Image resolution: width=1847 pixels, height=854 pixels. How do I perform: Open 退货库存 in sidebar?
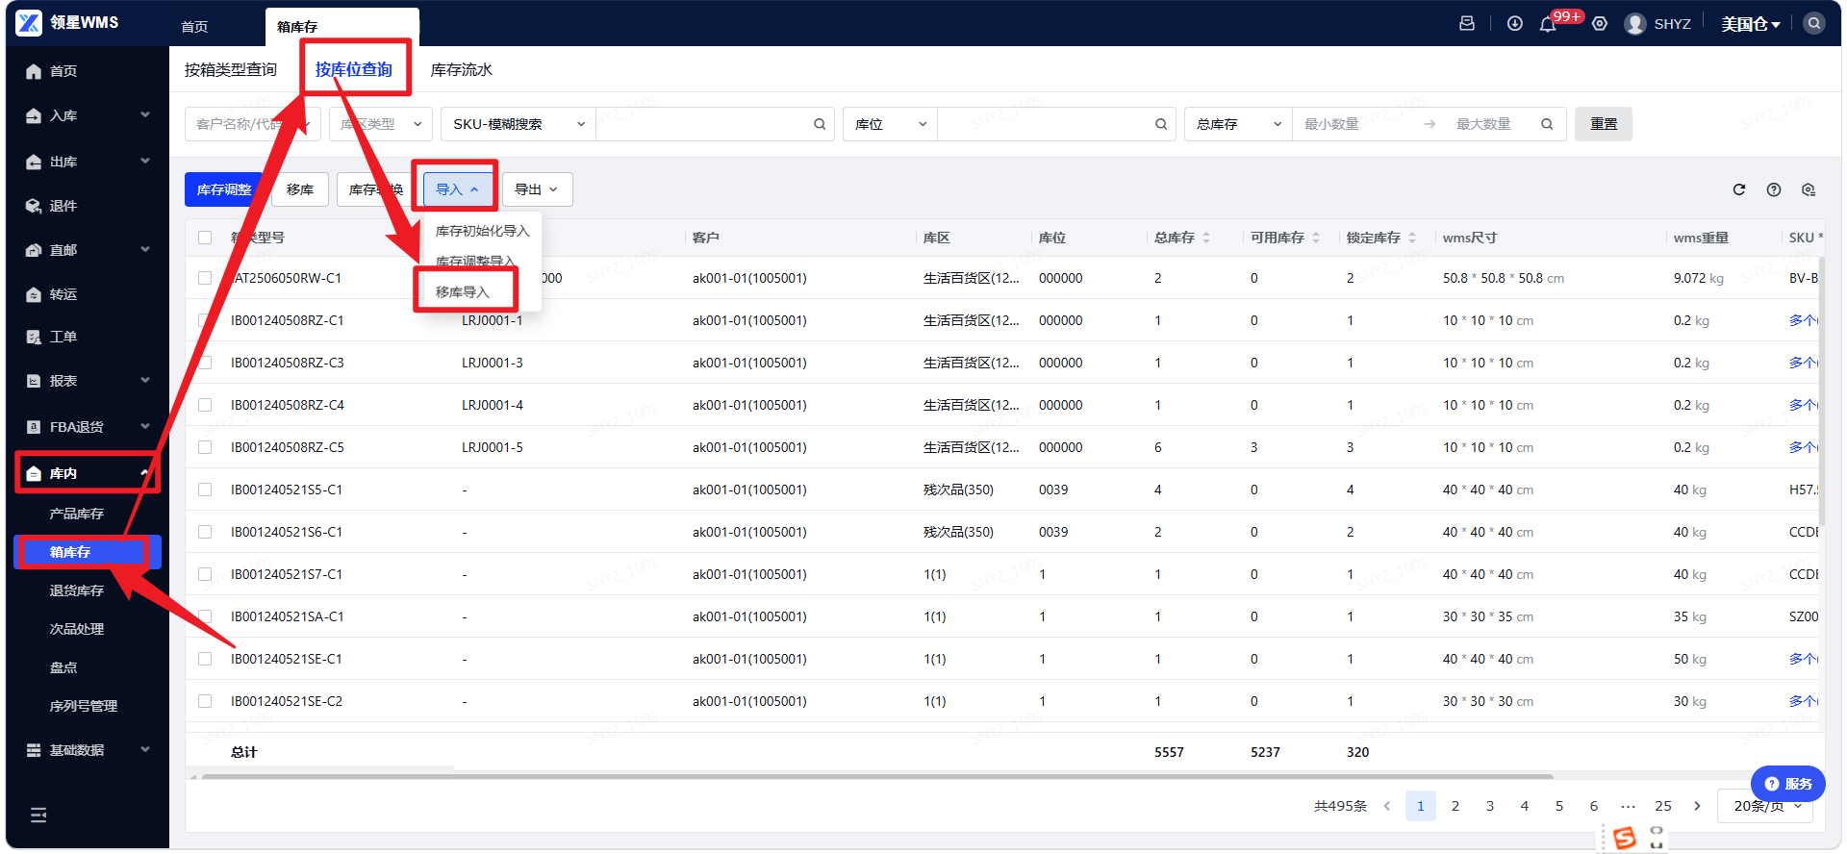[x=77, y=590]
